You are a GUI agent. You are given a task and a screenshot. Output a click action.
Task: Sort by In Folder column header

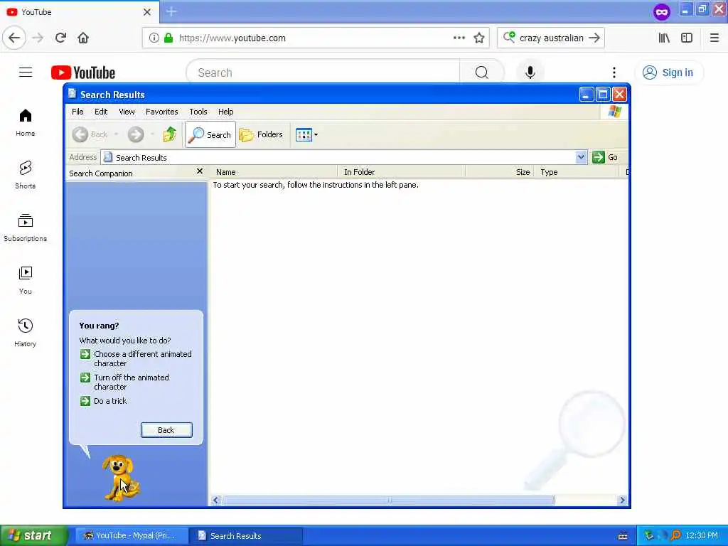pyautogui.click(x=402, y=172)
